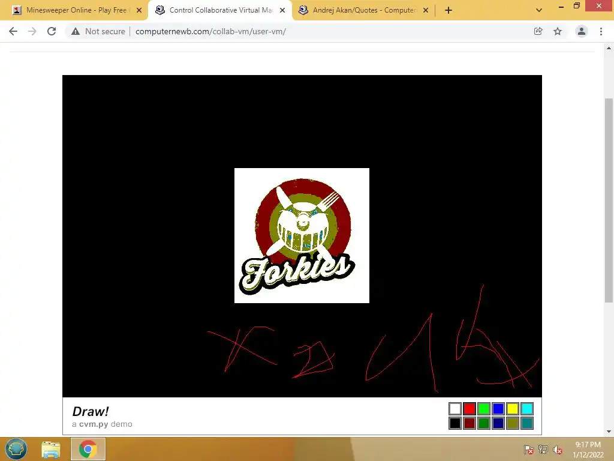Open a new tab with plus button
Image resolution: width=614 pixels, height=461 pixels.
pos(449,10)
